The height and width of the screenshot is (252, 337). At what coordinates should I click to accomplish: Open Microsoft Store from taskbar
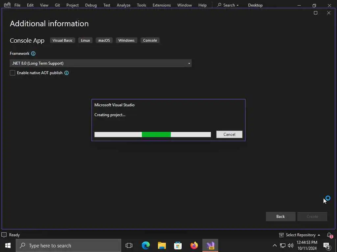point(178,245)
